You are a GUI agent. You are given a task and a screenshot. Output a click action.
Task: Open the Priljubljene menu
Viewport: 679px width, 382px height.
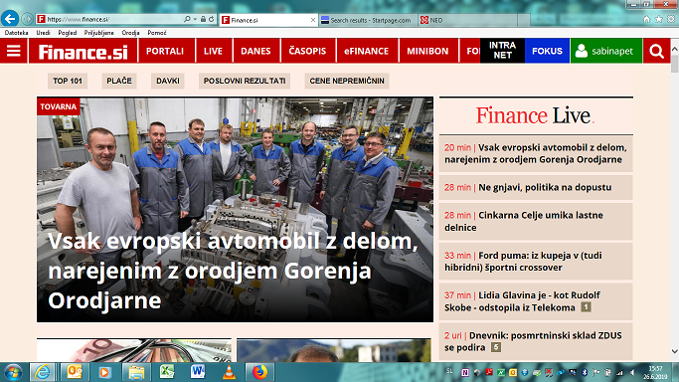(x=98, y=33)
